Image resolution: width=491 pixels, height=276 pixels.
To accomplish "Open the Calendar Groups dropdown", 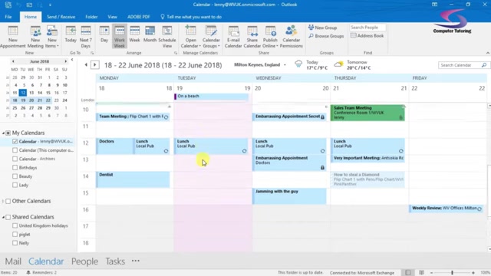I will [x=211, y=37].
